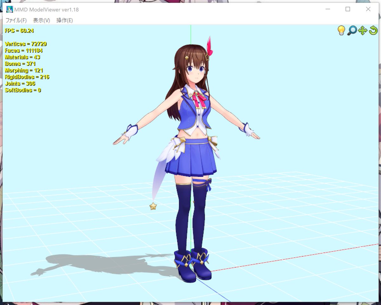The width and height of the screenshot is (381, 305).
Task: Click the RigidBodies = 216 text
Action: click(x=27, y=77)
